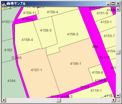Click the magenta road labeled D-110
Image resolution: width=122 pixels, height=104 pixels.
pos(105,58)
